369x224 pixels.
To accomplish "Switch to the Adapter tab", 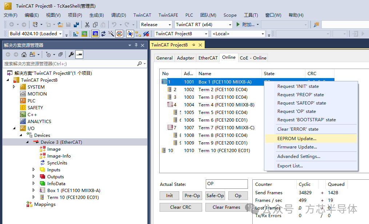I will (185, 58).
